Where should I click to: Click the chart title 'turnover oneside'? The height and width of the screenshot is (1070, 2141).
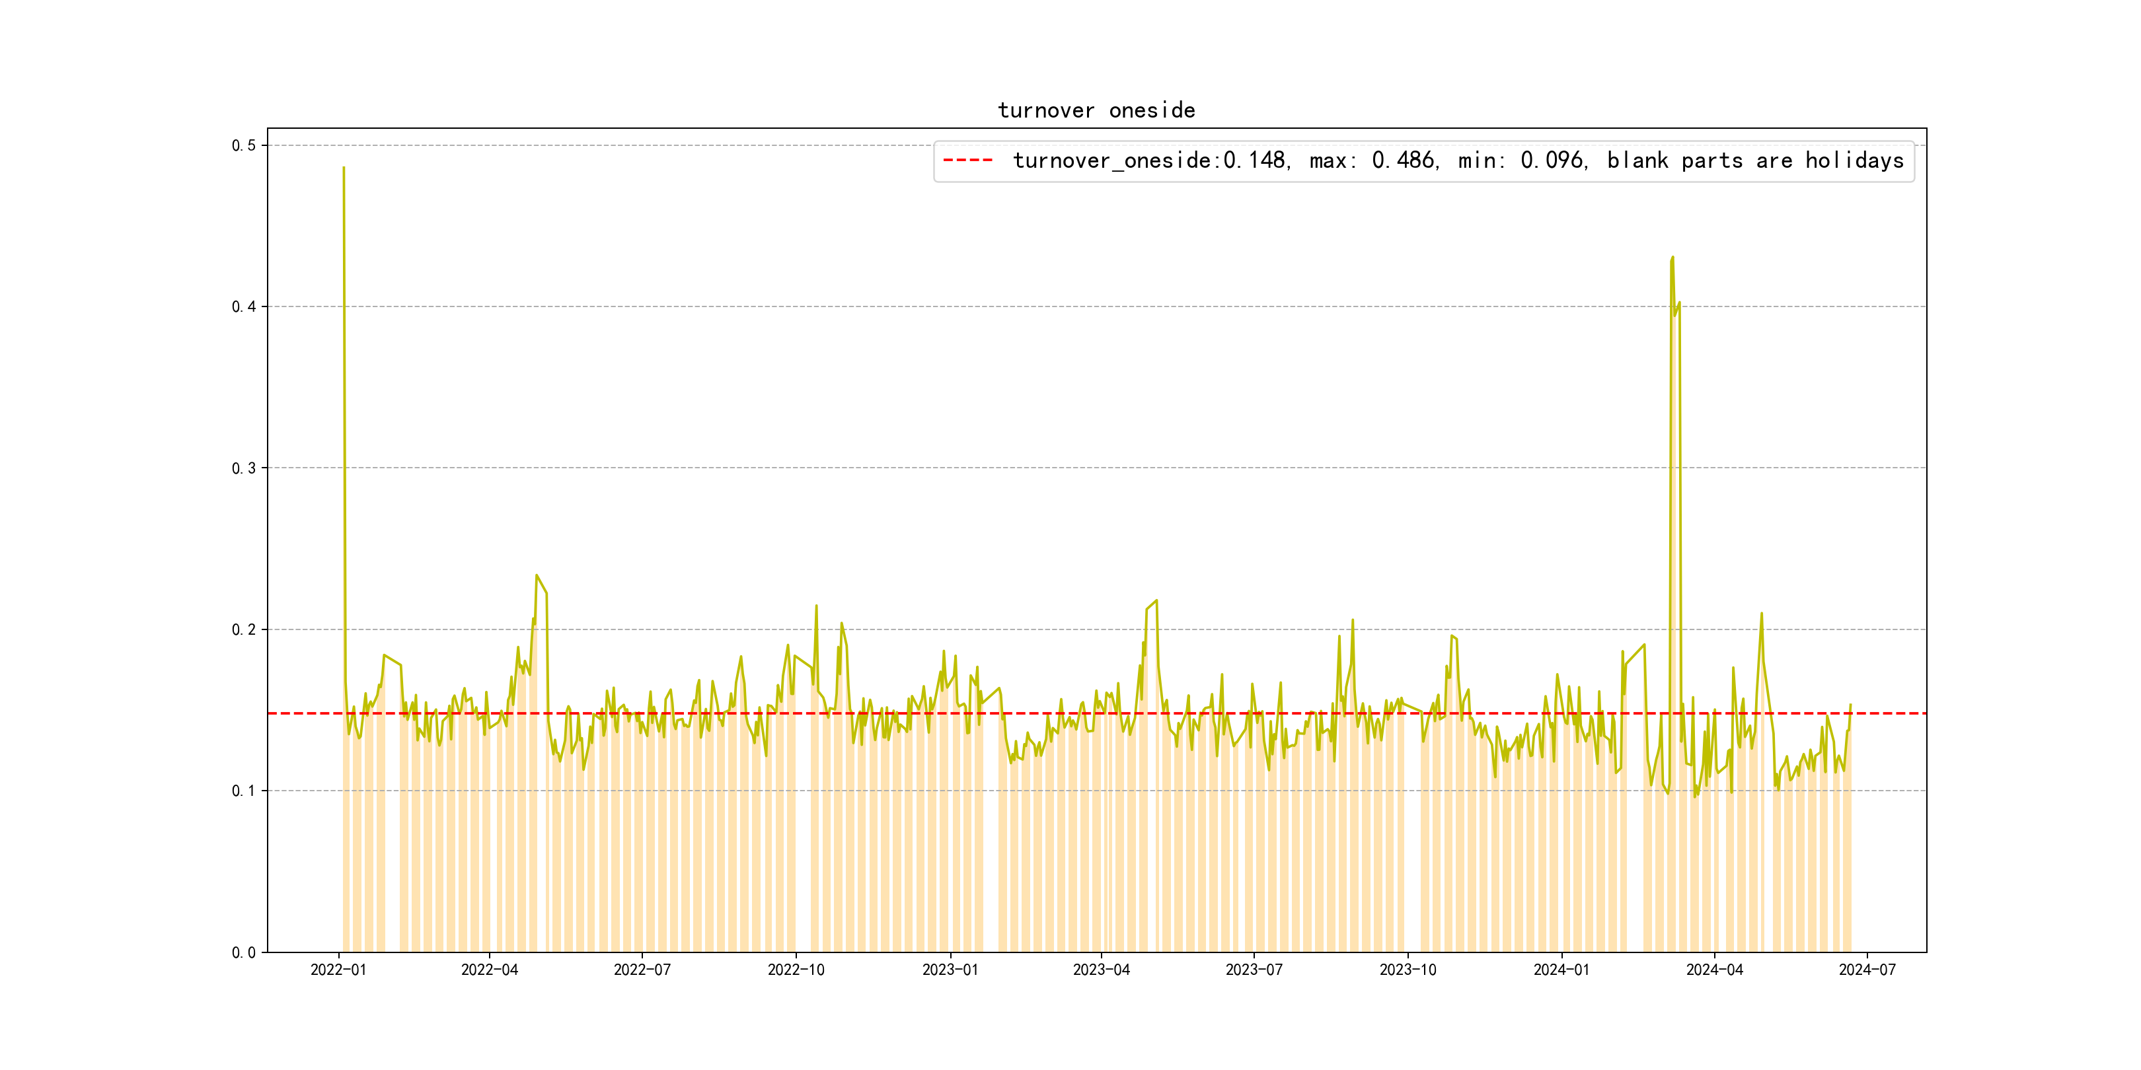(x=1096, y=110)
